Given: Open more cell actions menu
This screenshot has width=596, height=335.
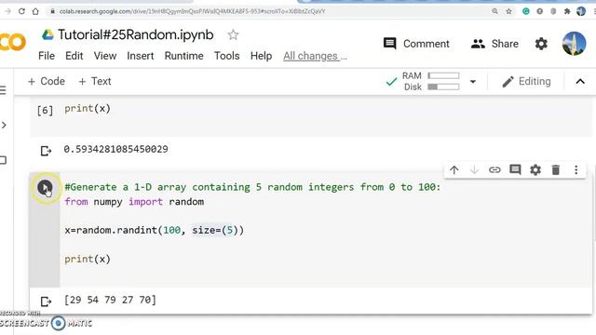Looking at the screenshot, I should point(576,169).
